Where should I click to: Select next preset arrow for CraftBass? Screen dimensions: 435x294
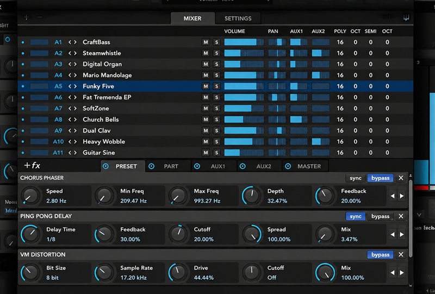pos(75,42)
